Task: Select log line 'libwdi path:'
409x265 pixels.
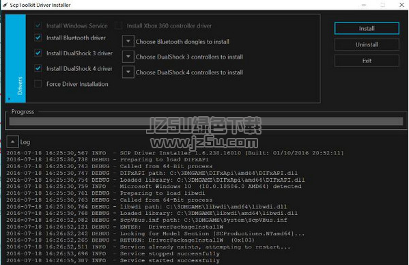Action: (147, 206)
